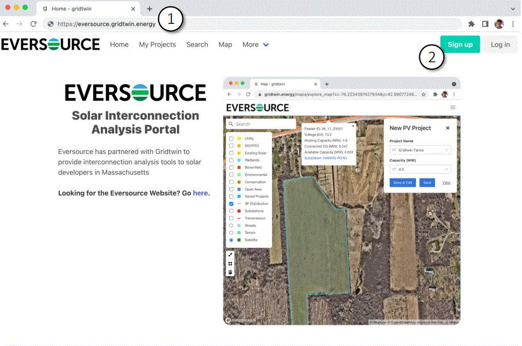Go to the Search nav item

[197, 45]
